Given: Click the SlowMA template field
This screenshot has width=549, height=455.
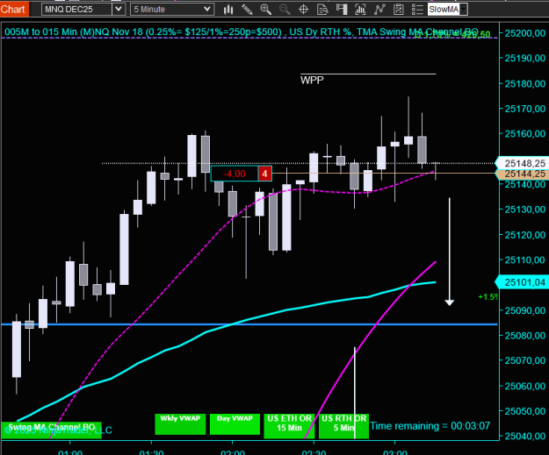Looking at the screenshot, I should coord(444,10).
